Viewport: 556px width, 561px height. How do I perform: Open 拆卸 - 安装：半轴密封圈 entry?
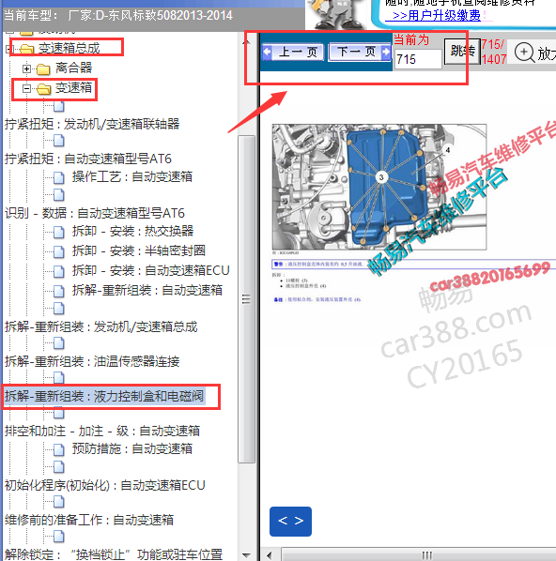pos(139,250)
